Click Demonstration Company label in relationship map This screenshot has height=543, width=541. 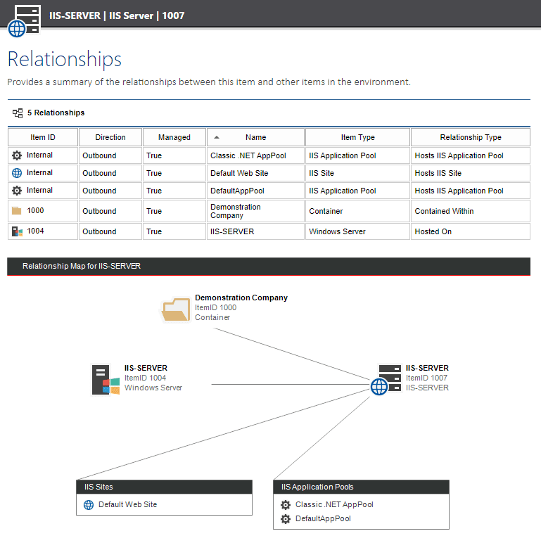(x=241, y=298)
